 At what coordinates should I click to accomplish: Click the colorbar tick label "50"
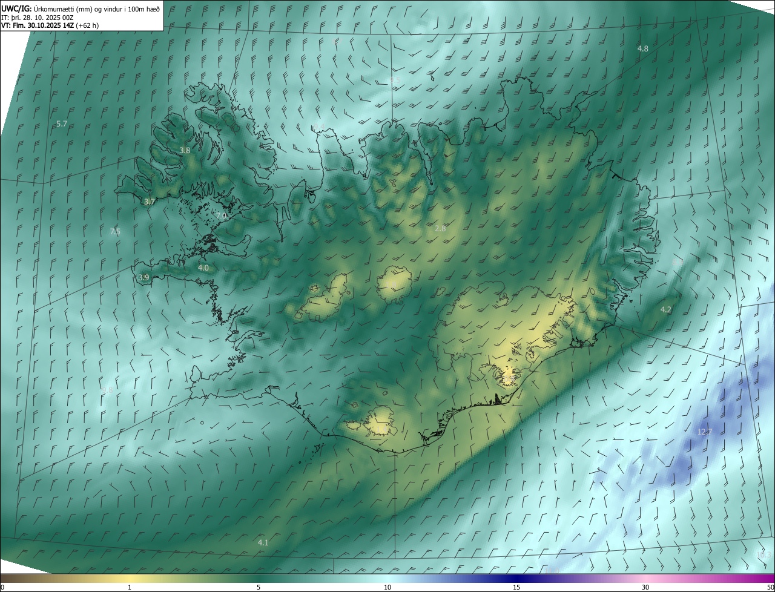(770, 587)
